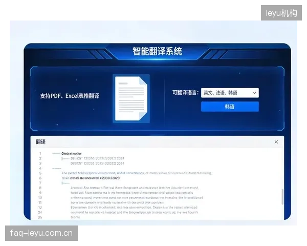This screenshot has width=307, height=246.
Task: Click the translation panel scrollbar thumb
Action: pyautogui.click(x=282, y=197)
